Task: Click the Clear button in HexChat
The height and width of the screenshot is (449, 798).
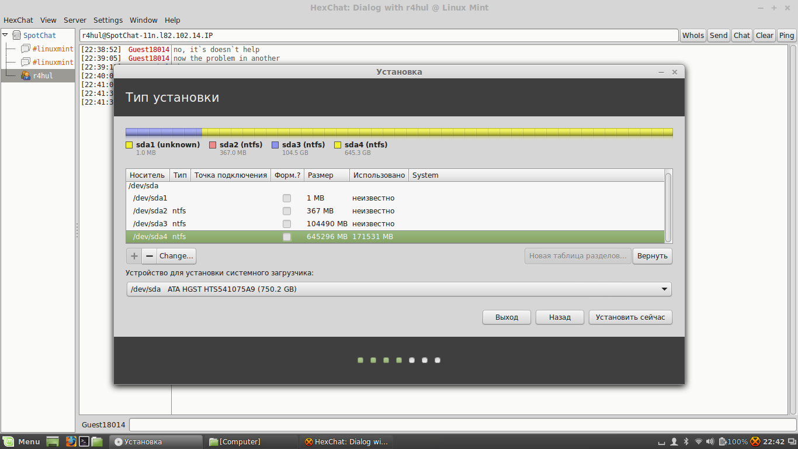Action: click(x=765, y=36)
